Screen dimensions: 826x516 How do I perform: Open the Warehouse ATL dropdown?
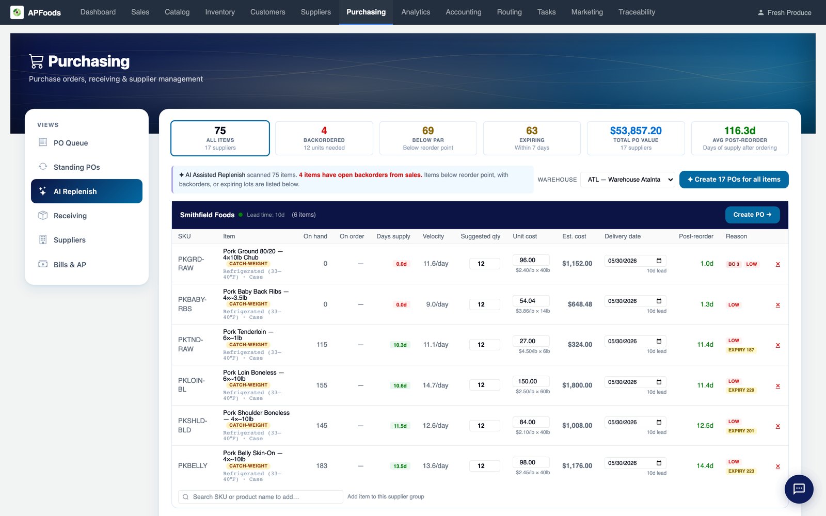tap(628, 180)
